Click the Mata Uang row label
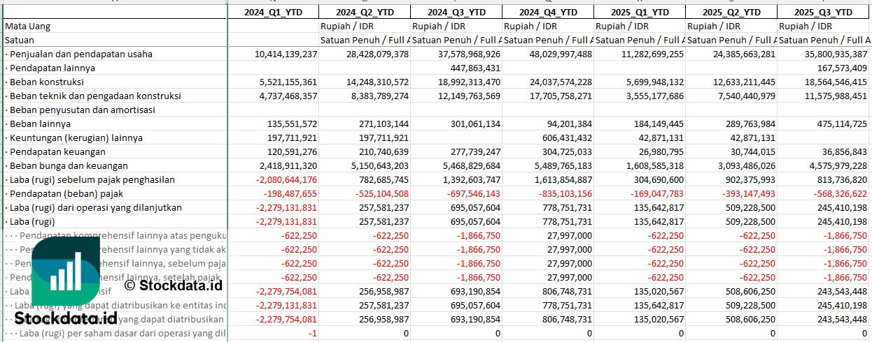The width and height of the screenshot is (872, 342). (28, 26)
